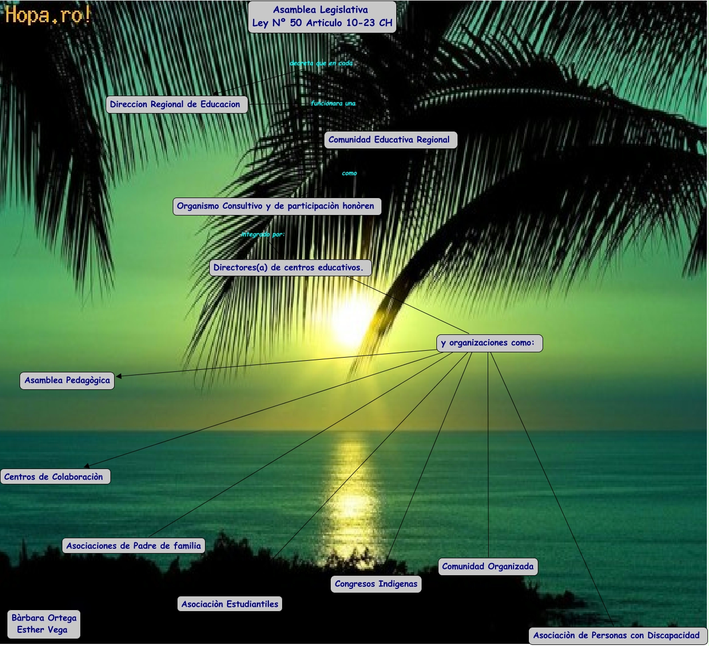Image resolution: width=709 pixels, height=646 pixels.
Task: Click the Asamblea Pedagògica node
Action: pos(67,380)
